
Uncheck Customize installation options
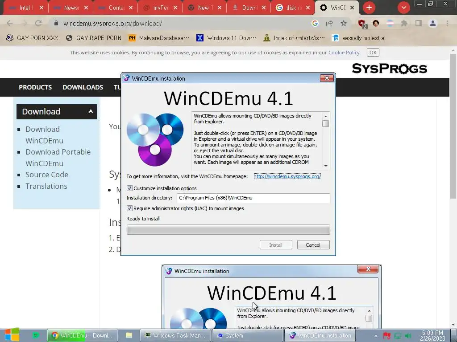130,188
